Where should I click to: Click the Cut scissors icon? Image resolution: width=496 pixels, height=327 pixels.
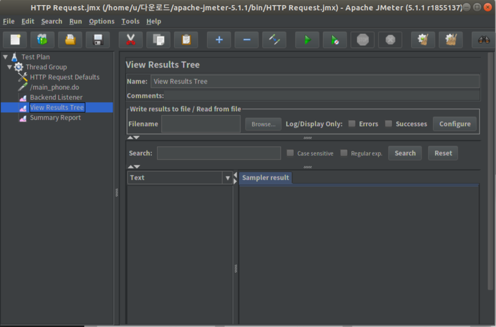(x=131, y=40)
